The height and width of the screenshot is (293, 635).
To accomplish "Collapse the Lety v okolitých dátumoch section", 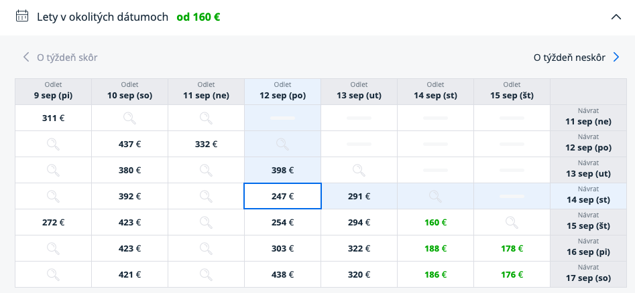I will 616,17.
